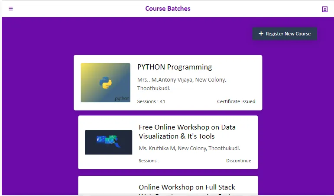The width and height of the screenshot is (334, 196).
Task: Click Mrs.. M.Antony Vijaya instructor address text
Action: [182, 84]
